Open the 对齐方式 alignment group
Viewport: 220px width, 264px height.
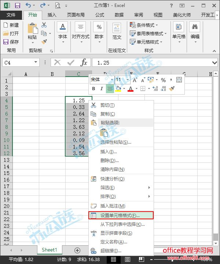(81, 32)
